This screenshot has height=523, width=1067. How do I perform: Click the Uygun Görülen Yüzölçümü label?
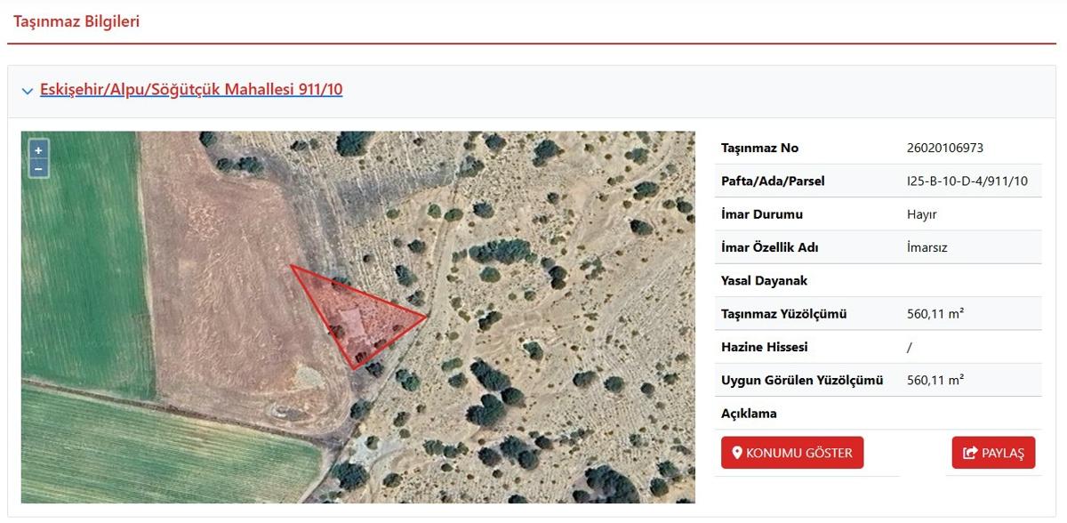(x=802, y=380)
